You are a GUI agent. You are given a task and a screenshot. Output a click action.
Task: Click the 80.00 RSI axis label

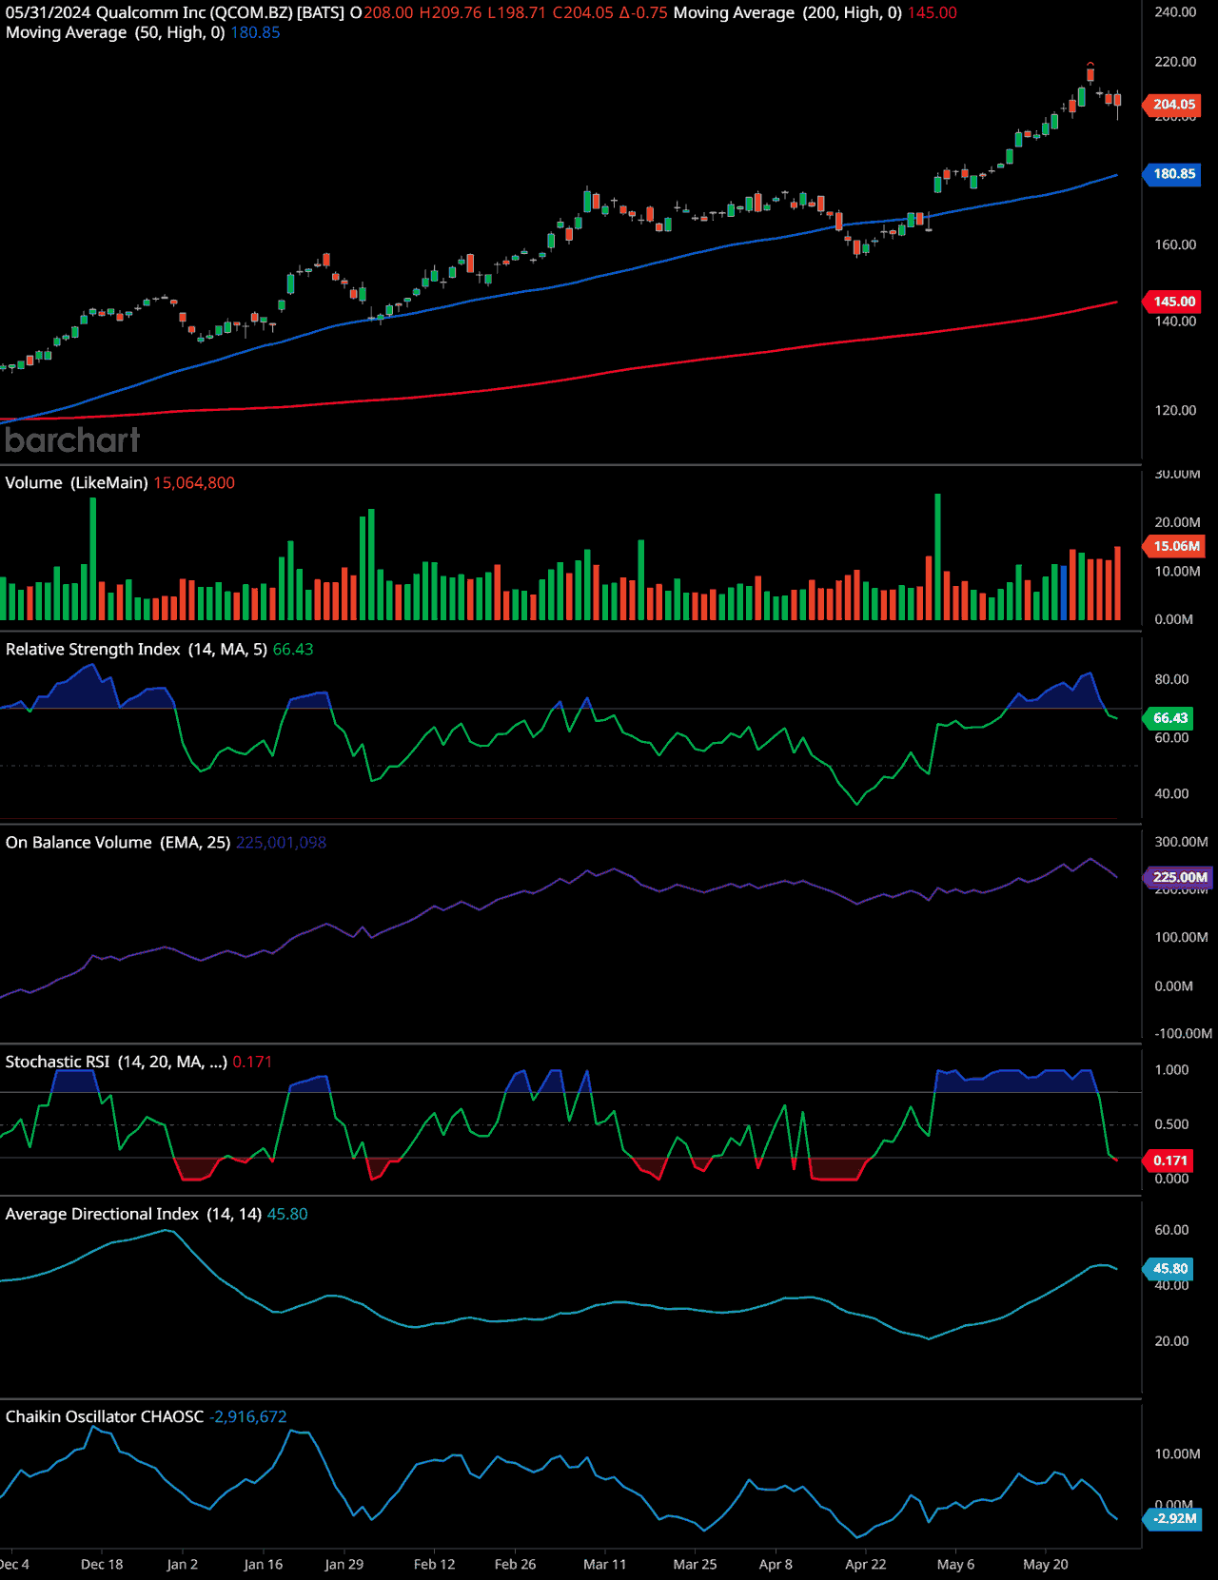tap(1171, 679)
